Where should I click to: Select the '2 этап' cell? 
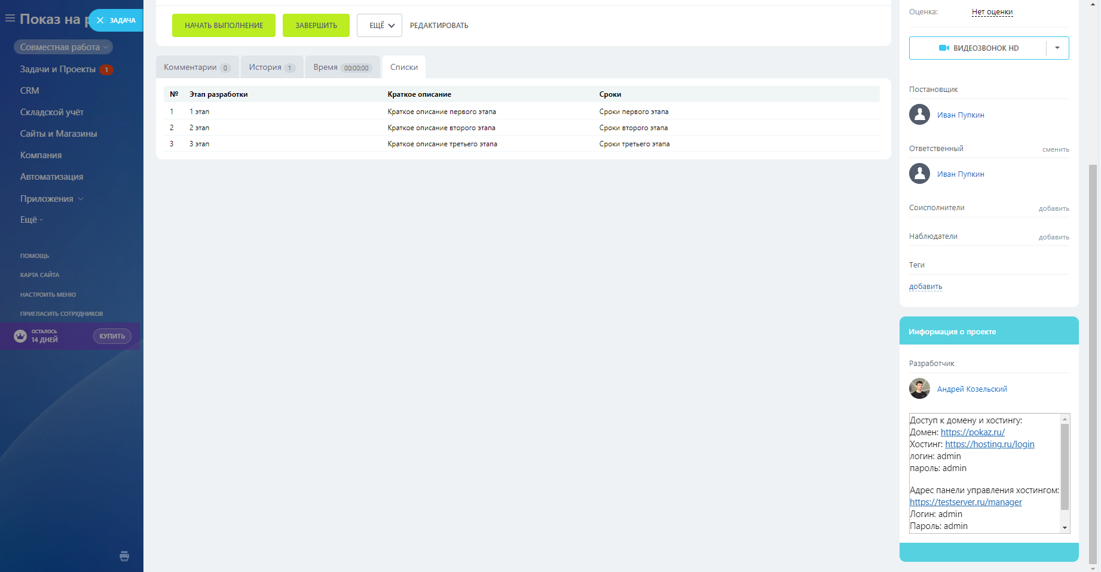click(200, 128)
